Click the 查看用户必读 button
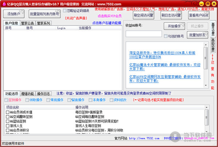The width and height of the screenshot is (218, 147). click(x=198, y=15)
